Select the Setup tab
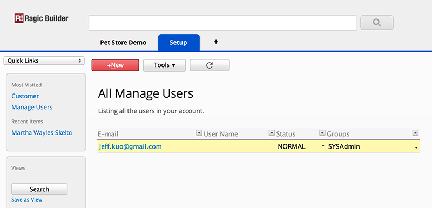 (x=179, y=43)
